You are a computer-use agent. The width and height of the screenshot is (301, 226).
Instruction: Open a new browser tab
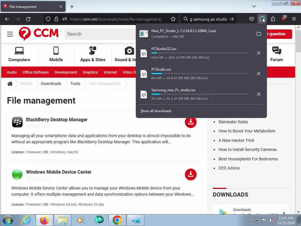[72, 7]
